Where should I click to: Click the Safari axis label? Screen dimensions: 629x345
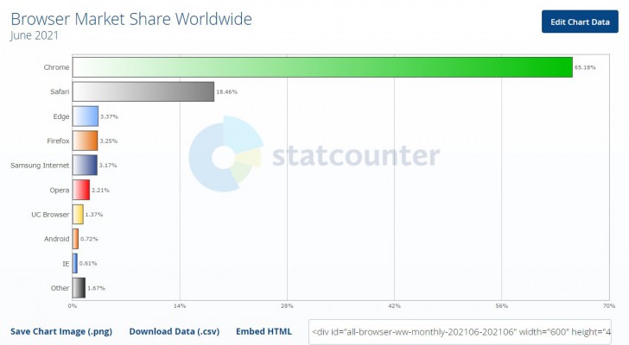click(x=60, y=91)
